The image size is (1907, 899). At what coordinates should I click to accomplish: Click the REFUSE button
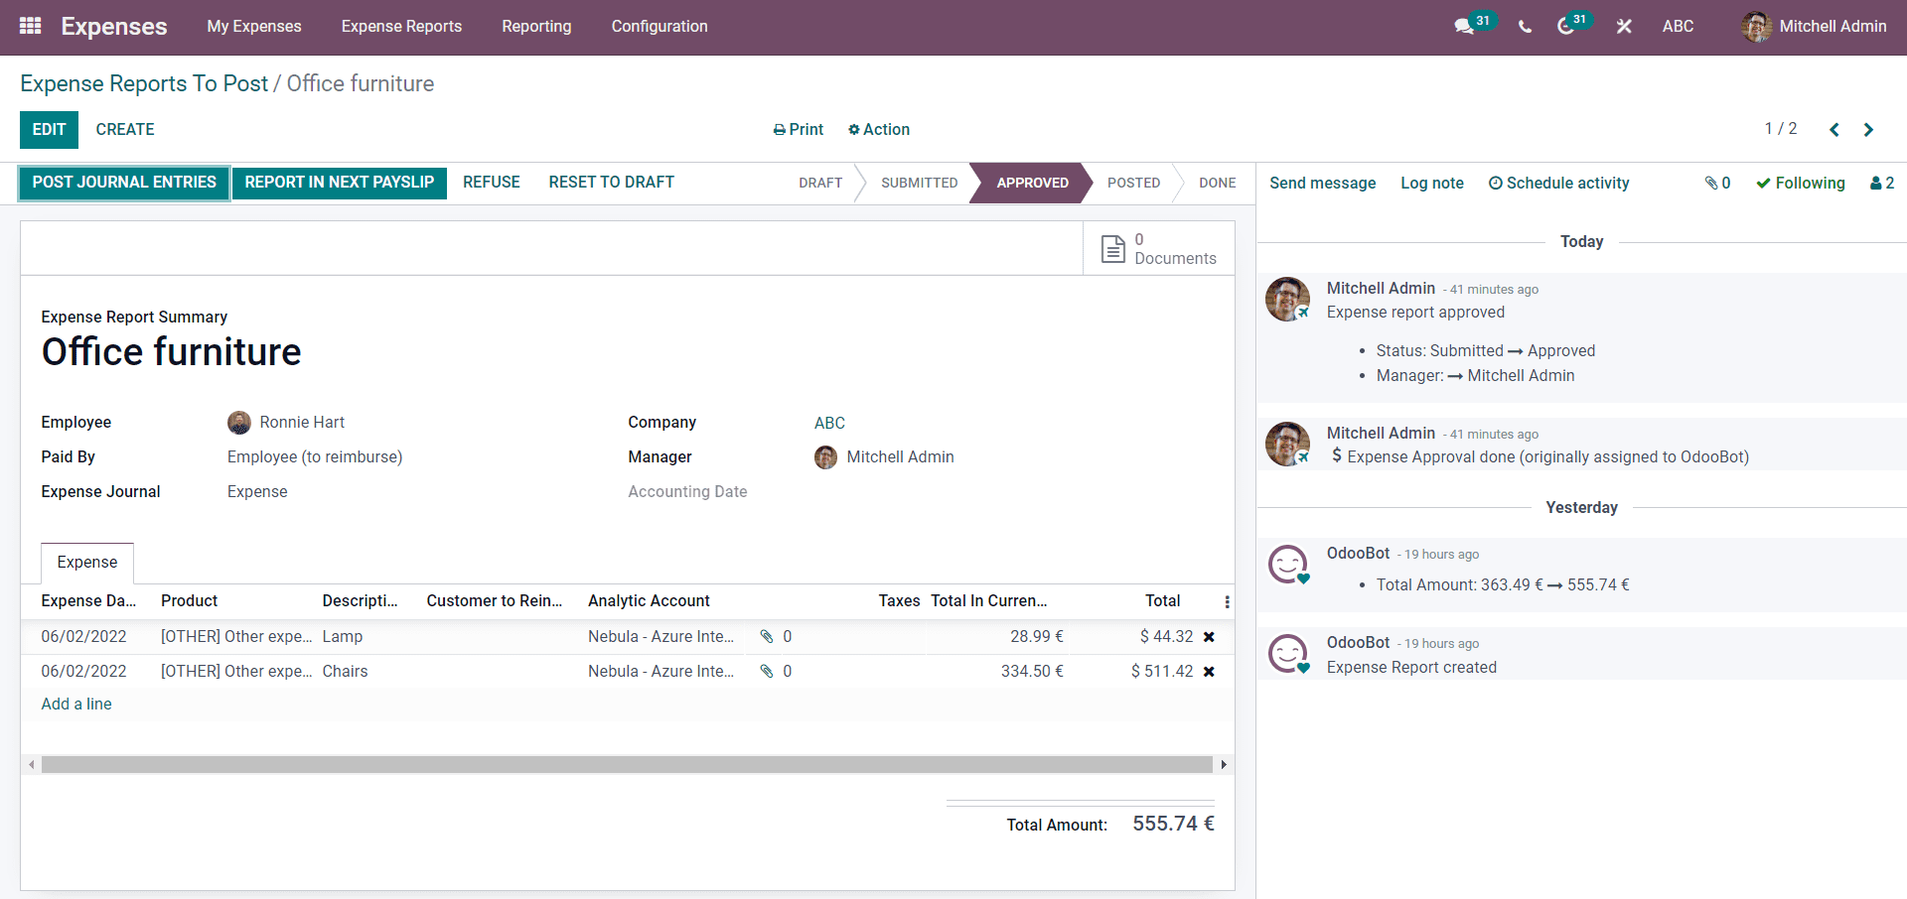(492, 183)
